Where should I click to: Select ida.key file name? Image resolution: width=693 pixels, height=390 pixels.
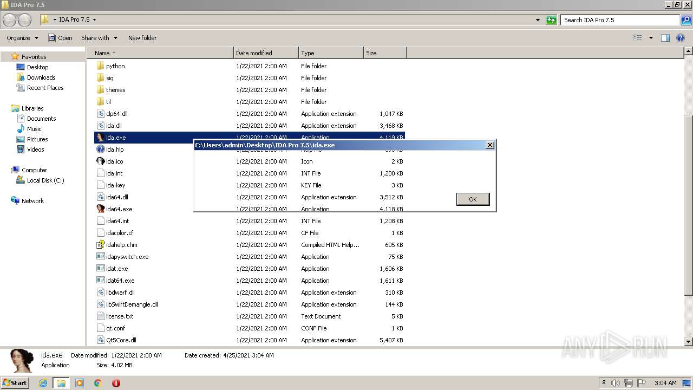click(115, 185)
